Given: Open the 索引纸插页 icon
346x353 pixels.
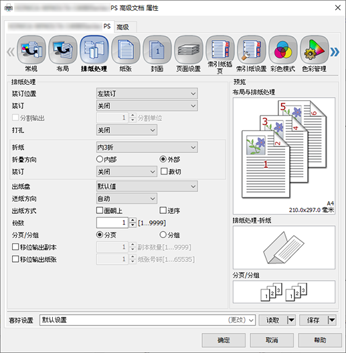Looking at the screenshot, I should (220, 50).
